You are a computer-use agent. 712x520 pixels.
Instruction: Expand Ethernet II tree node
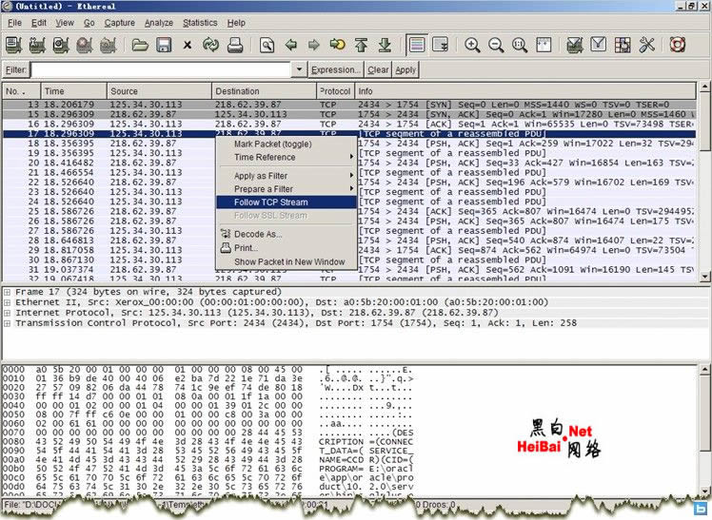point(7,302)
